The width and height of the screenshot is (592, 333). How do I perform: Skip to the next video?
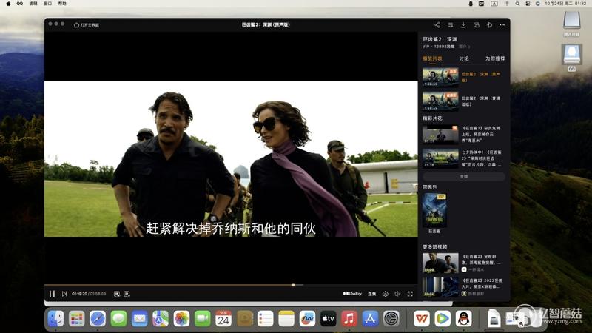pos(64,294)
